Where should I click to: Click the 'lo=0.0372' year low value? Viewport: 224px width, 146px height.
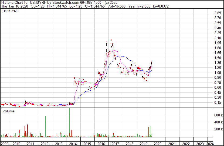161,6
